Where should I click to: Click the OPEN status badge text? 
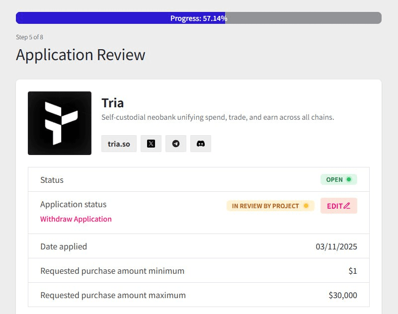click(334, 179)
